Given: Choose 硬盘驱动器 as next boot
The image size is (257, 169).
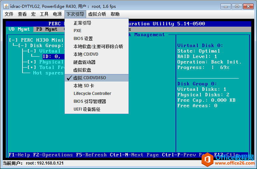Looking at the screenshot, I should [x=96, y=62].
